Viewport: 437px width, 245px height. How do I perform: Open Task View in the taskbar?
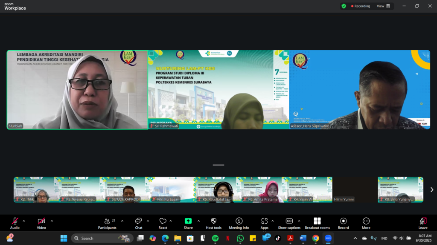[140, 238]
